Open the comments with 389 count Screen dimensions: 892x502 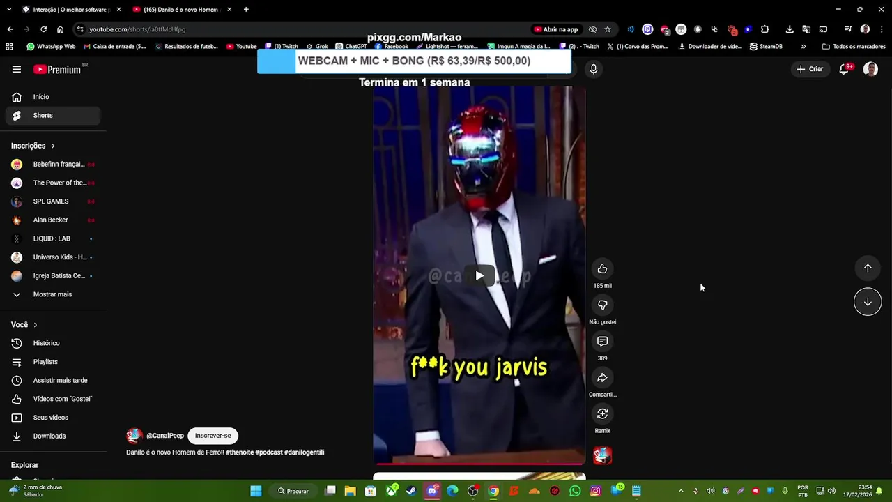[x=602, y=342]
